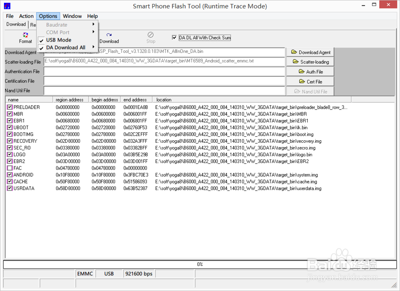
Task: Open the Window menu
Action: click(72, 16)
